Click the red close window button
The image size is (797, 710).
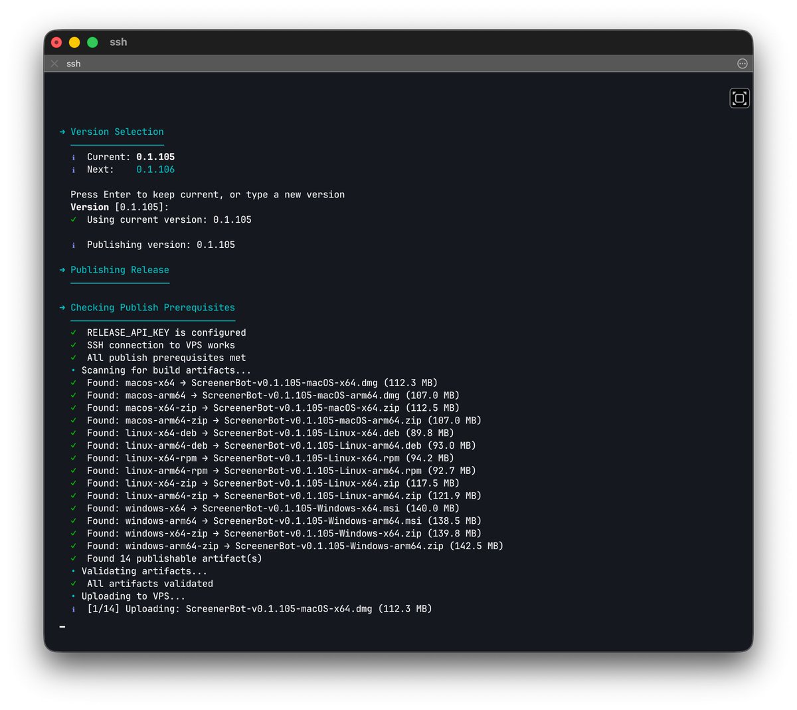(56, 43)
